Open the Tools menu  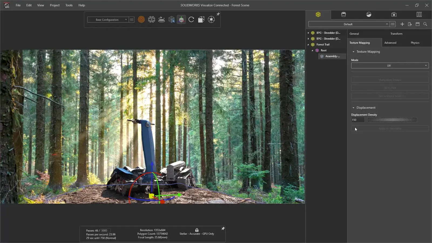click(69, 5)
